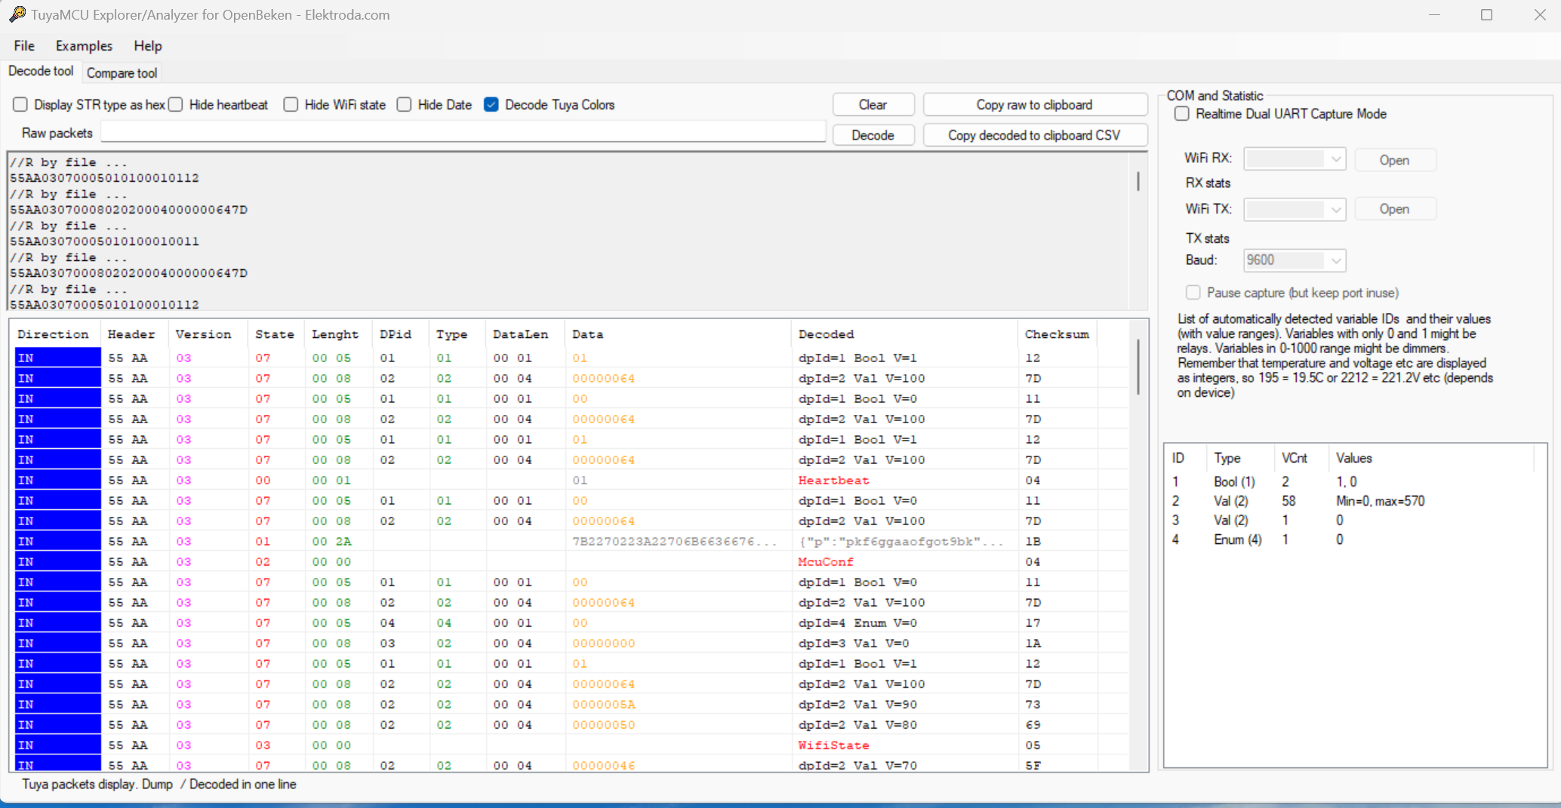Switch to the Compare tool tab
The image size is (1561, 808).
[122, 73]
